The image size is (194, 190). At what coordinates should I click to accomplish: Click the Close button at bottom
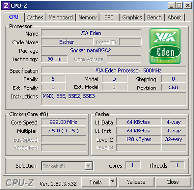tap(173, 182)
